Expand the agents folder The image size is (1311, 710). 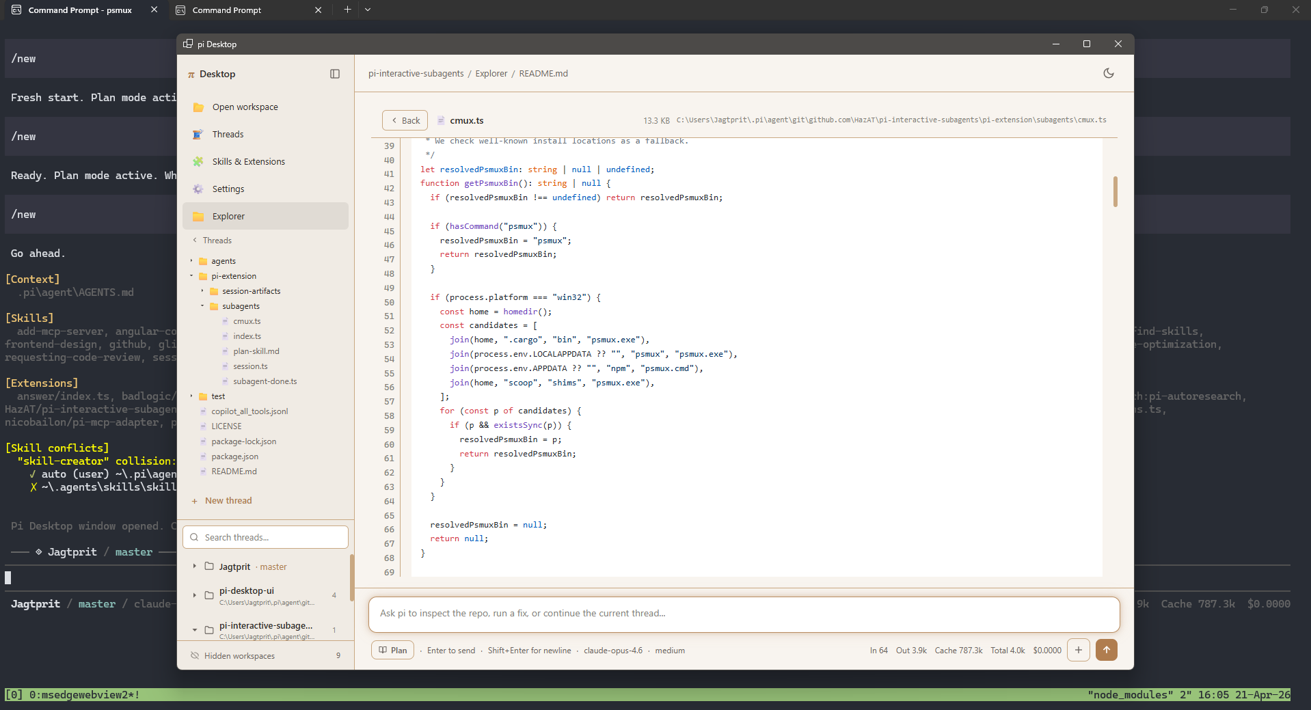click(191, 261)
